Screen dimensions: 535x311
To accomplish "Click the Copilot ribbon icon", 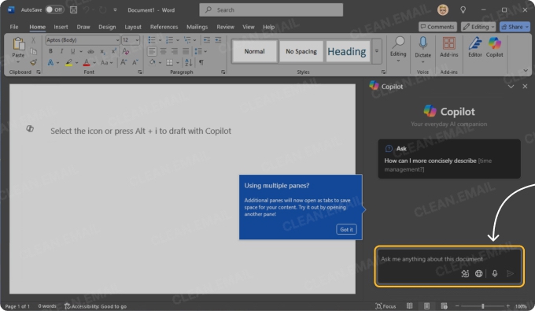I will click(x=494, y=47).
